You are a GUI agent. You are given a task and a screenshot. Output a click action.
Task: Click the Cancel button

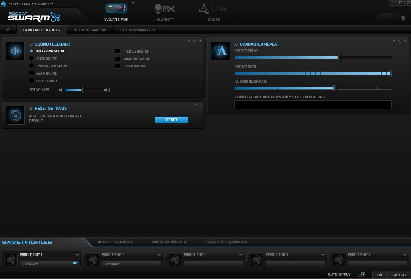pos(399,275)
